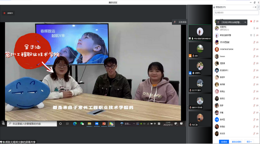
Task: Click in the participant search field
Action: pos(236,13)
